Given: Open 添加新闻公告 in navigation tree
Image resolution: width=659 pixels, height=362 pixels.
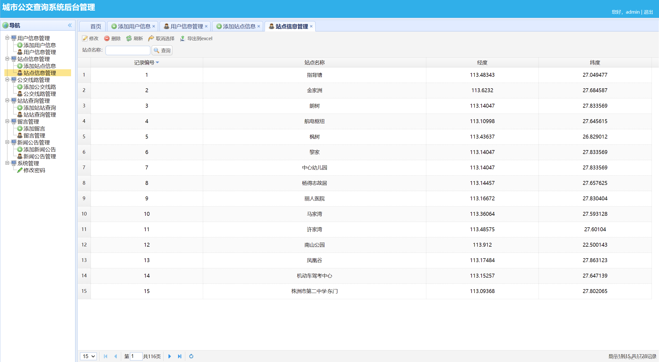Looking at the screenshot, I should pyautogui.click(x=39, y=149).
